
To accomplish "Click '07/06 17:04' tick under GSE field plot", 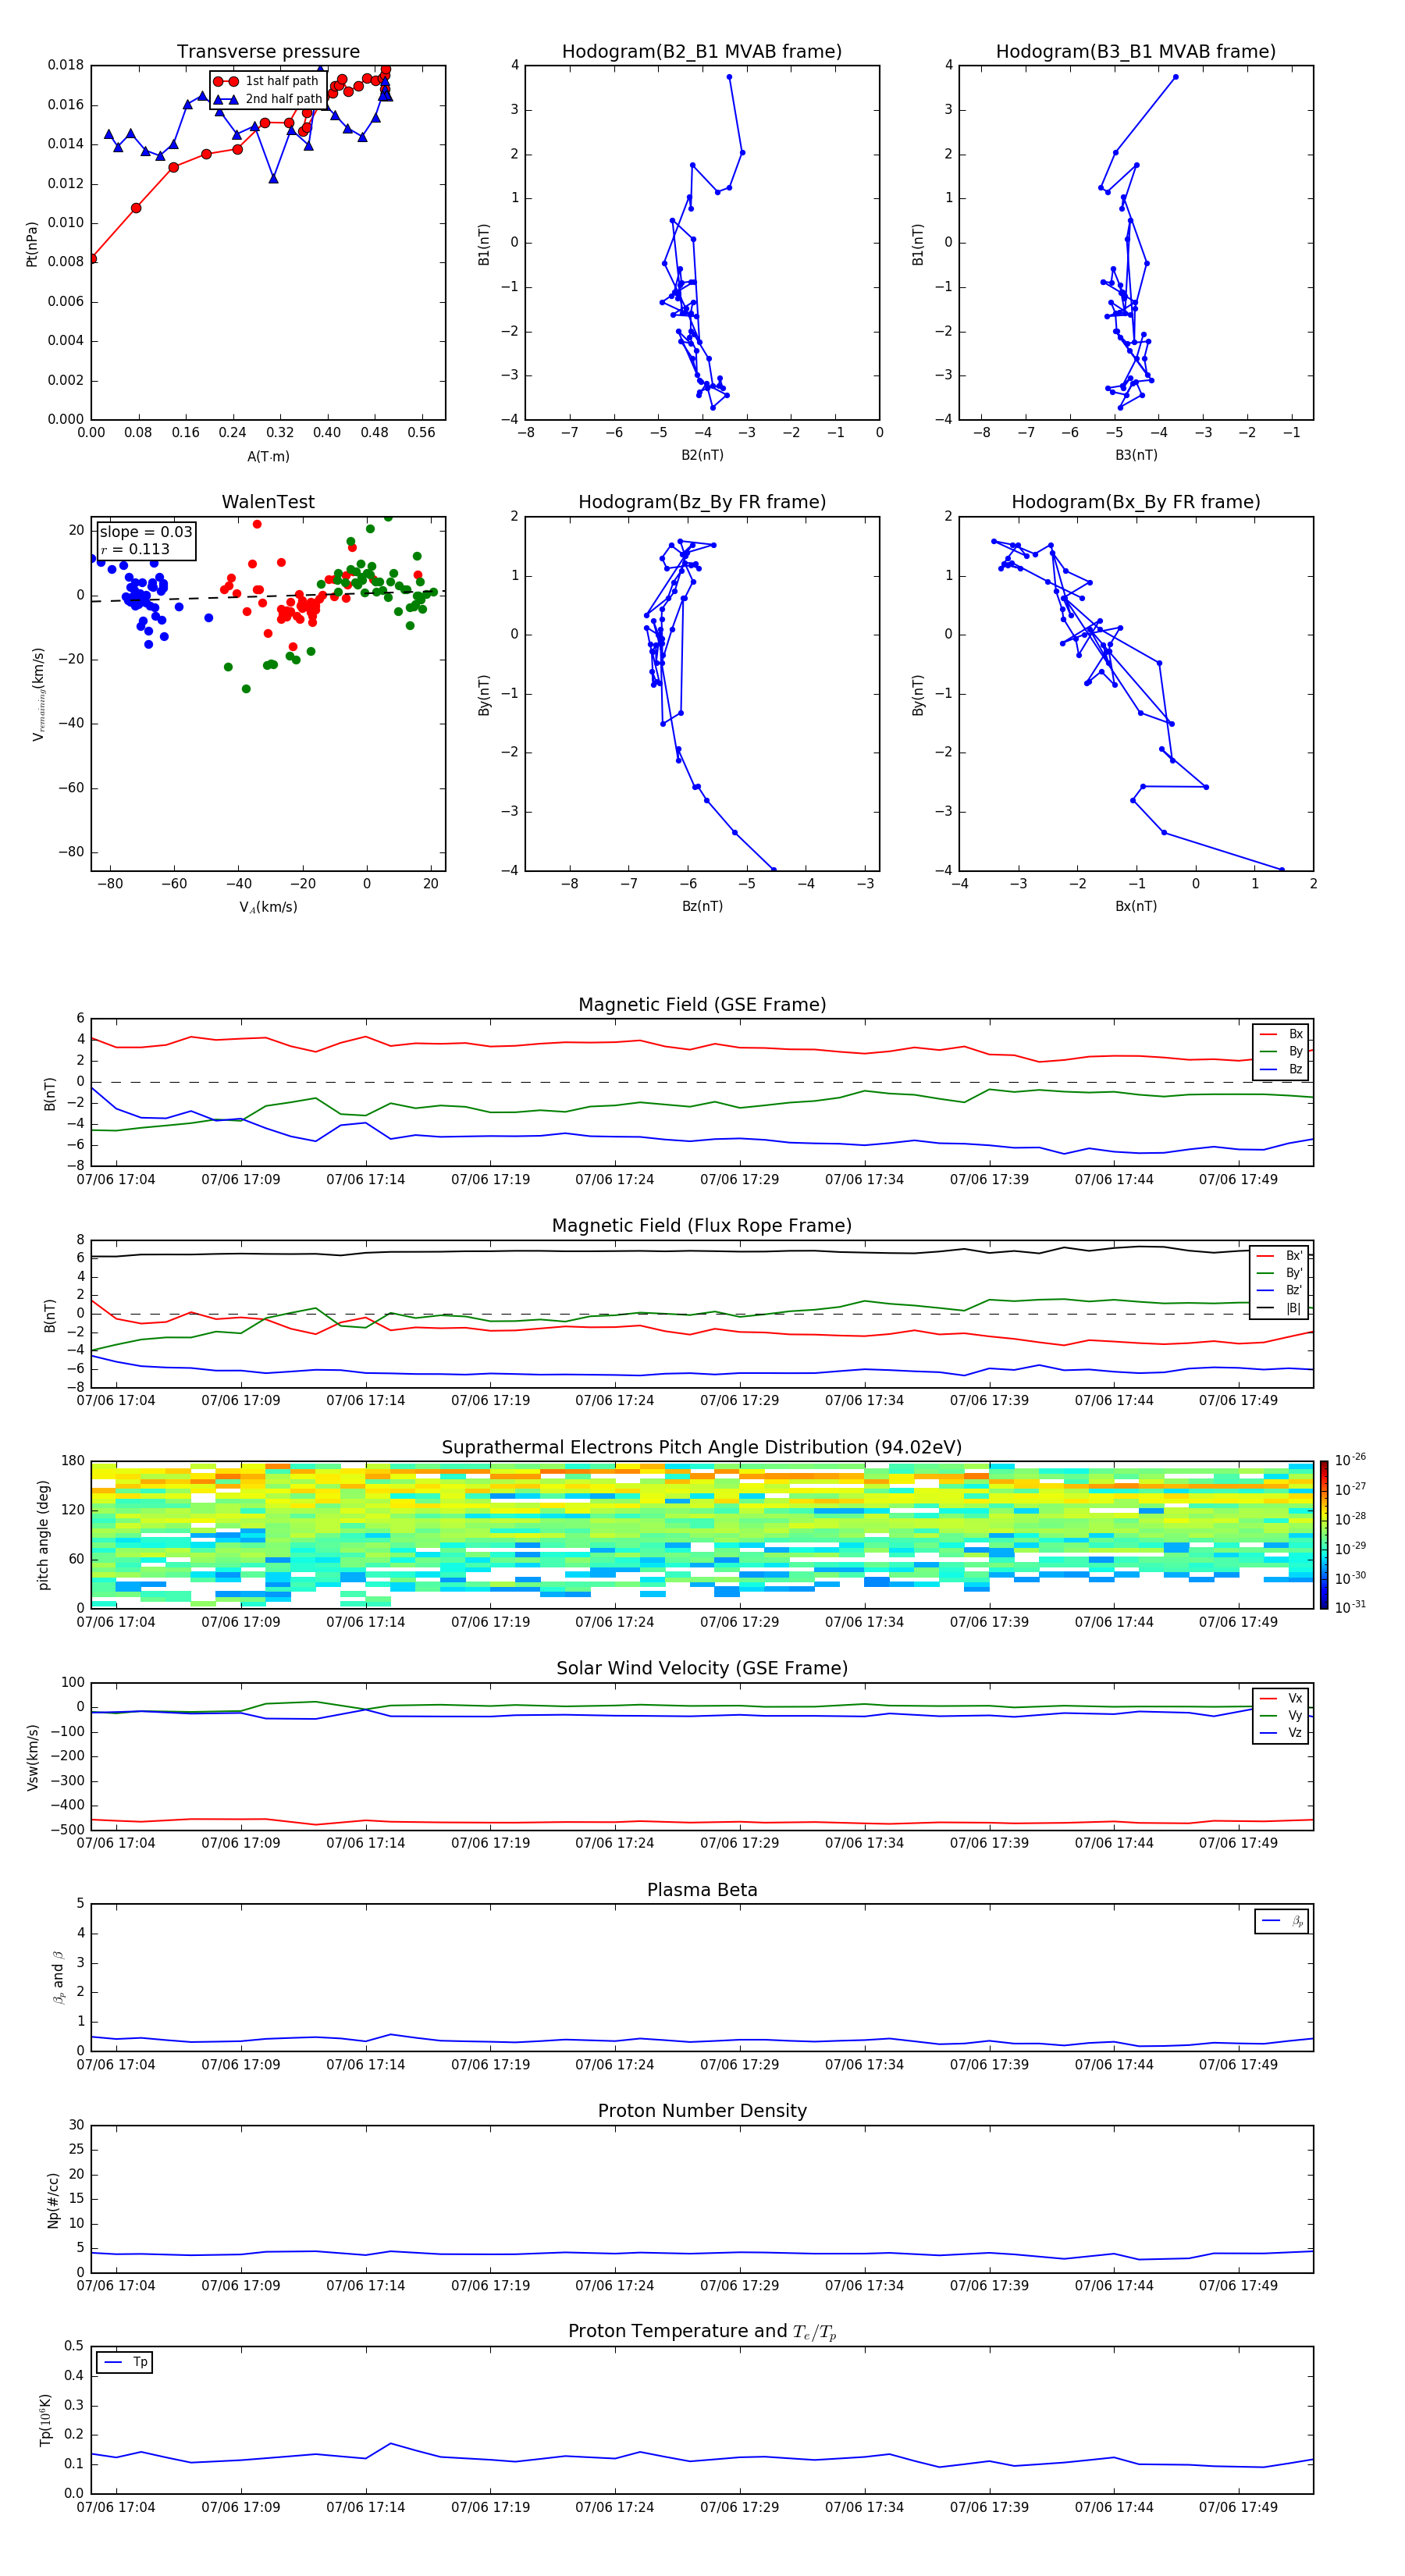I will point(116,1179).
